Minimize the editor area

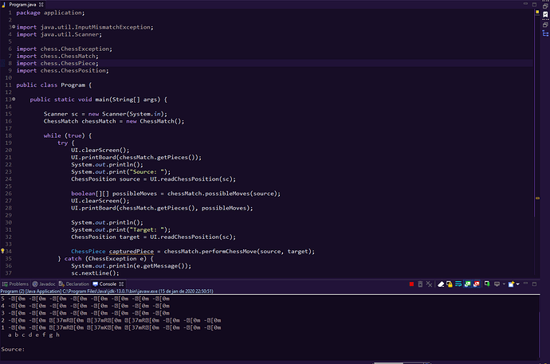[525, 4]
